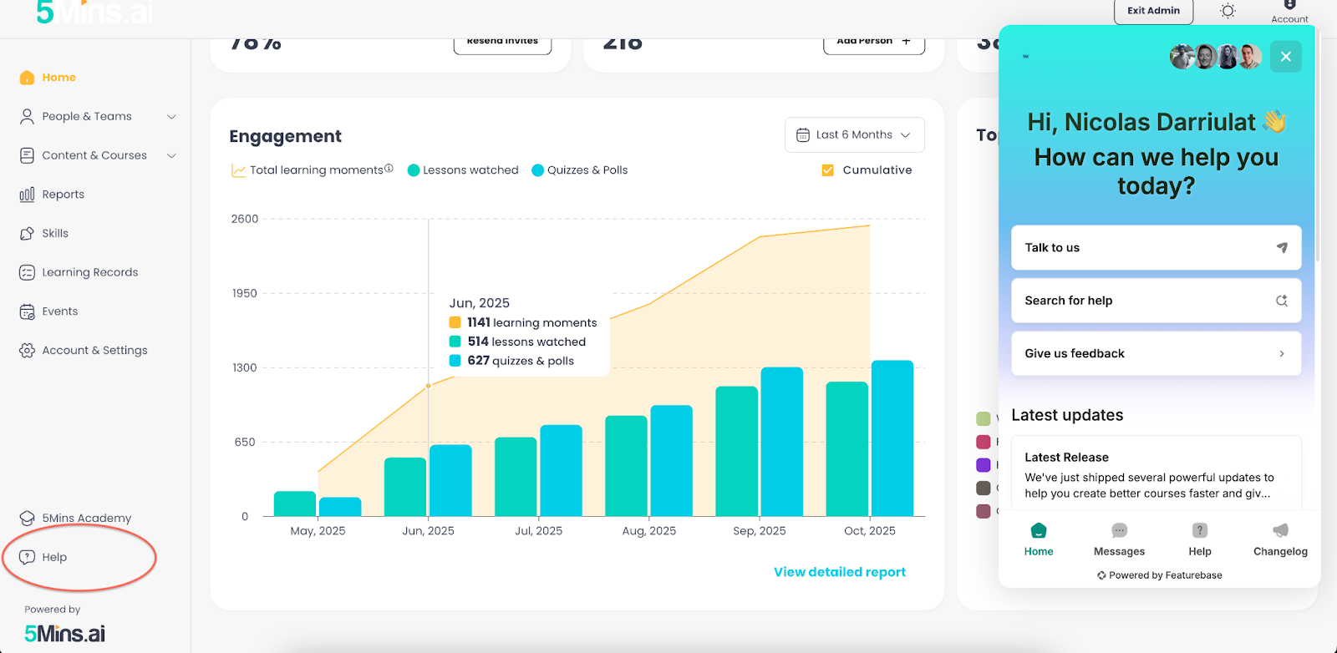Open Account & Settings gear icon
The height and width of the screenshot is (653, 1337).
[x=27, y=351]
